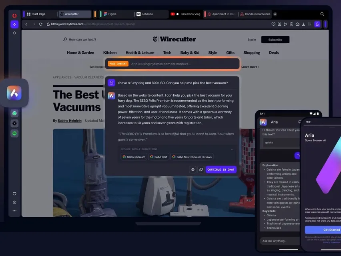Click the browser address bar URL

coord(93,24)
